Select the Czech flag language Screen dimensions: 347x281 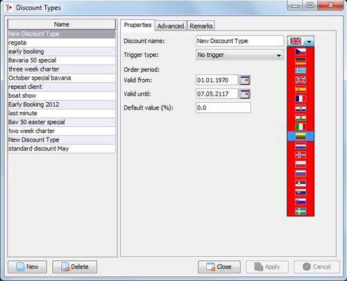pyautogui.click(x=301, y=51)
